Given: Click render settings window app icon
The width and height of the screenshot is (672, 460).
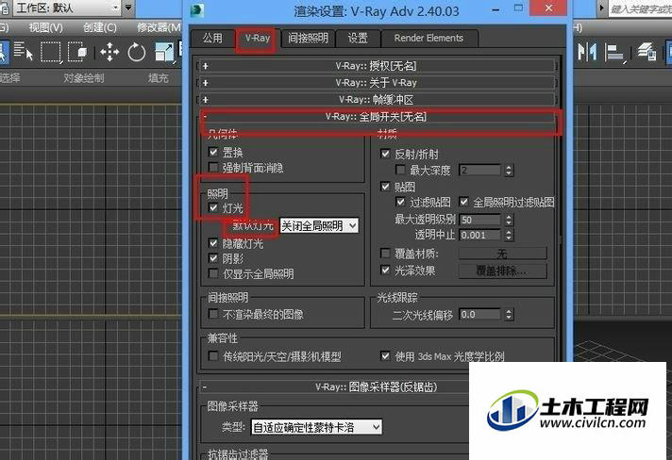Looking at the screenshot, I should pyautogui.click(x=196, y=10).
